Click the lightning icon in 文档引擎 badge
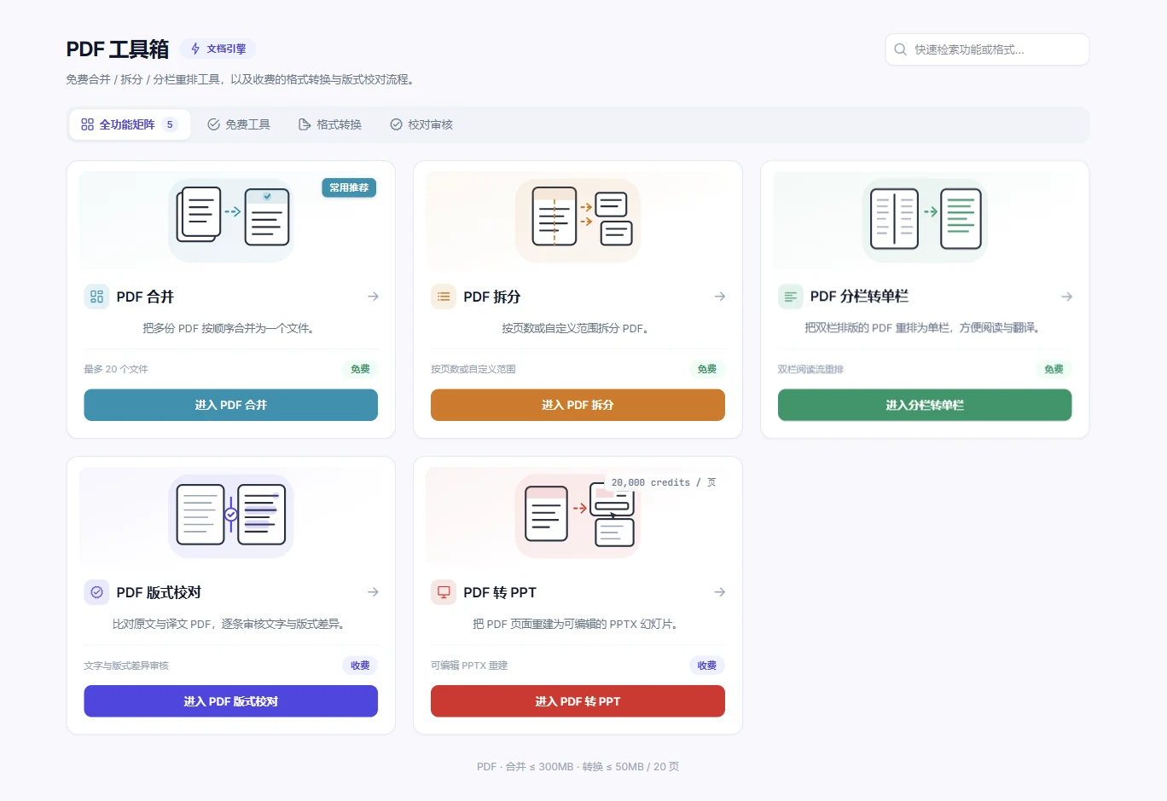The image size is (1167, 801). click(195, 49)
